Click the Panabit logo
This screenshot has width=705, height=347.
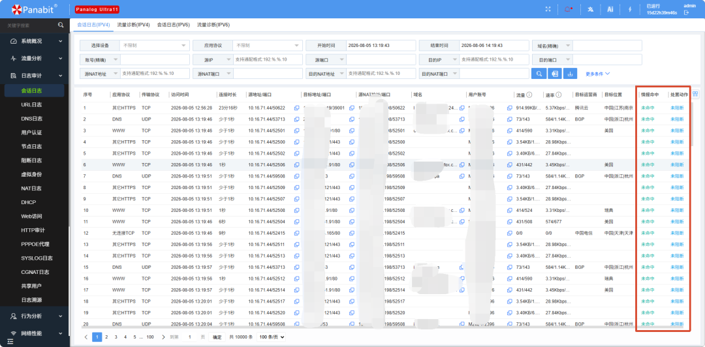pos(34,9)
